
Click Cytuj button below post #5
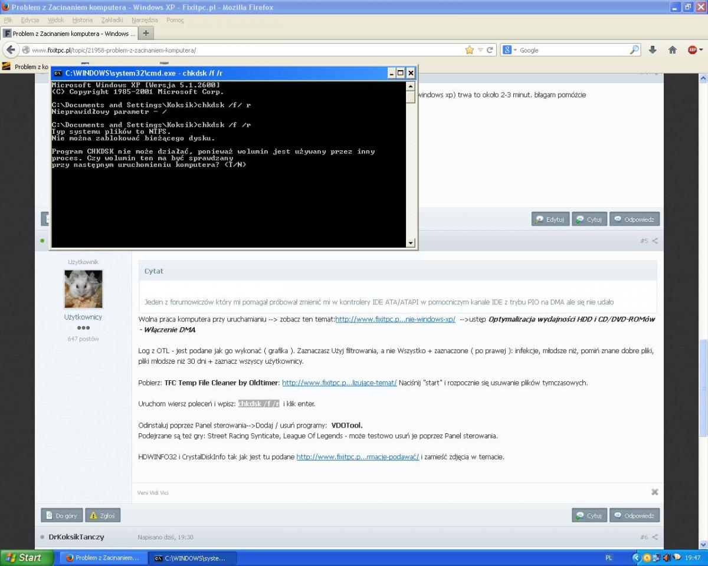589,515
